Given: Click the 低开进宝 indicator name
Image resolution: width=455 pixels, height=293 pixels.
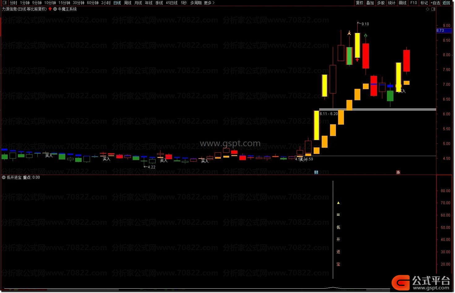Looking at the screenshot, I should pyautogui.click(x=14, y=177).
